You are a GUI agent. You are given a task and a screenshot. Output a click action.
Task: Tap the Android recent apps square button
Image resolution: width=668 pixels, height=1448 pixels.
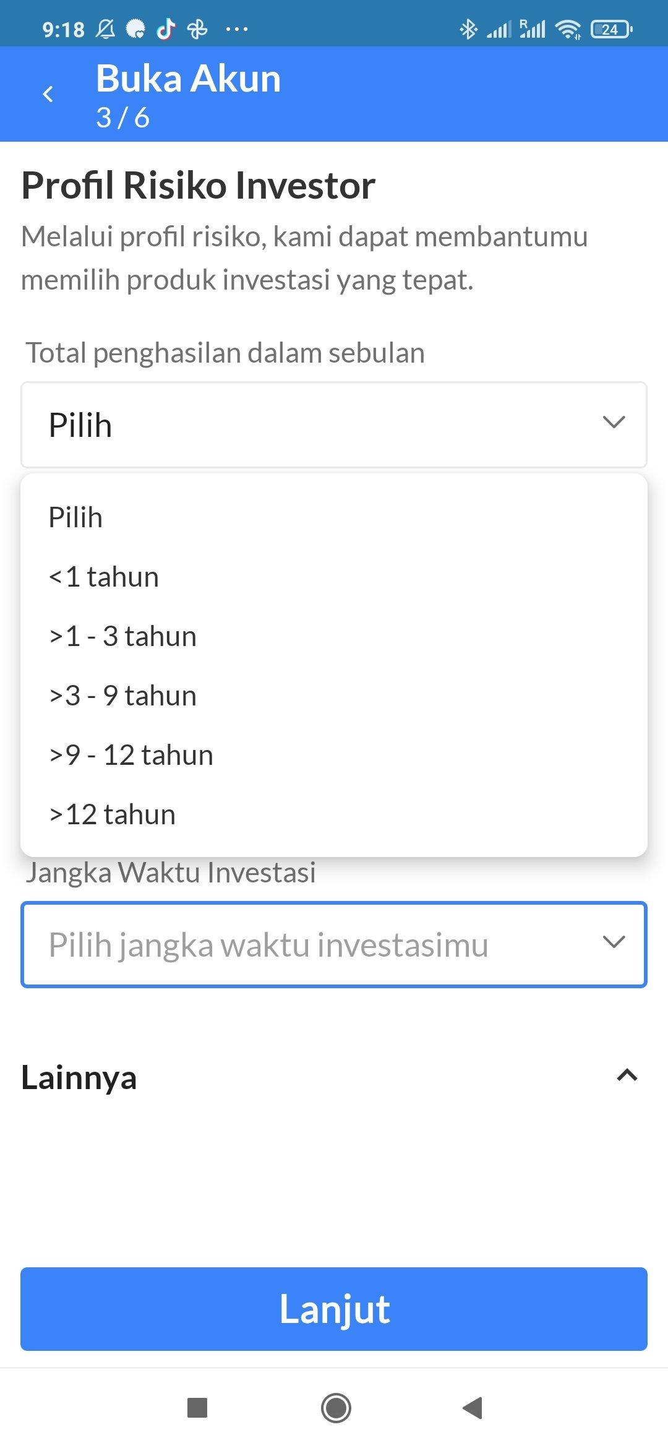[197, 1408]
